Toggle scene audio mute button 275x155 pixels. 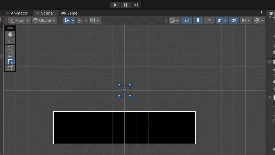coord(209,20)
